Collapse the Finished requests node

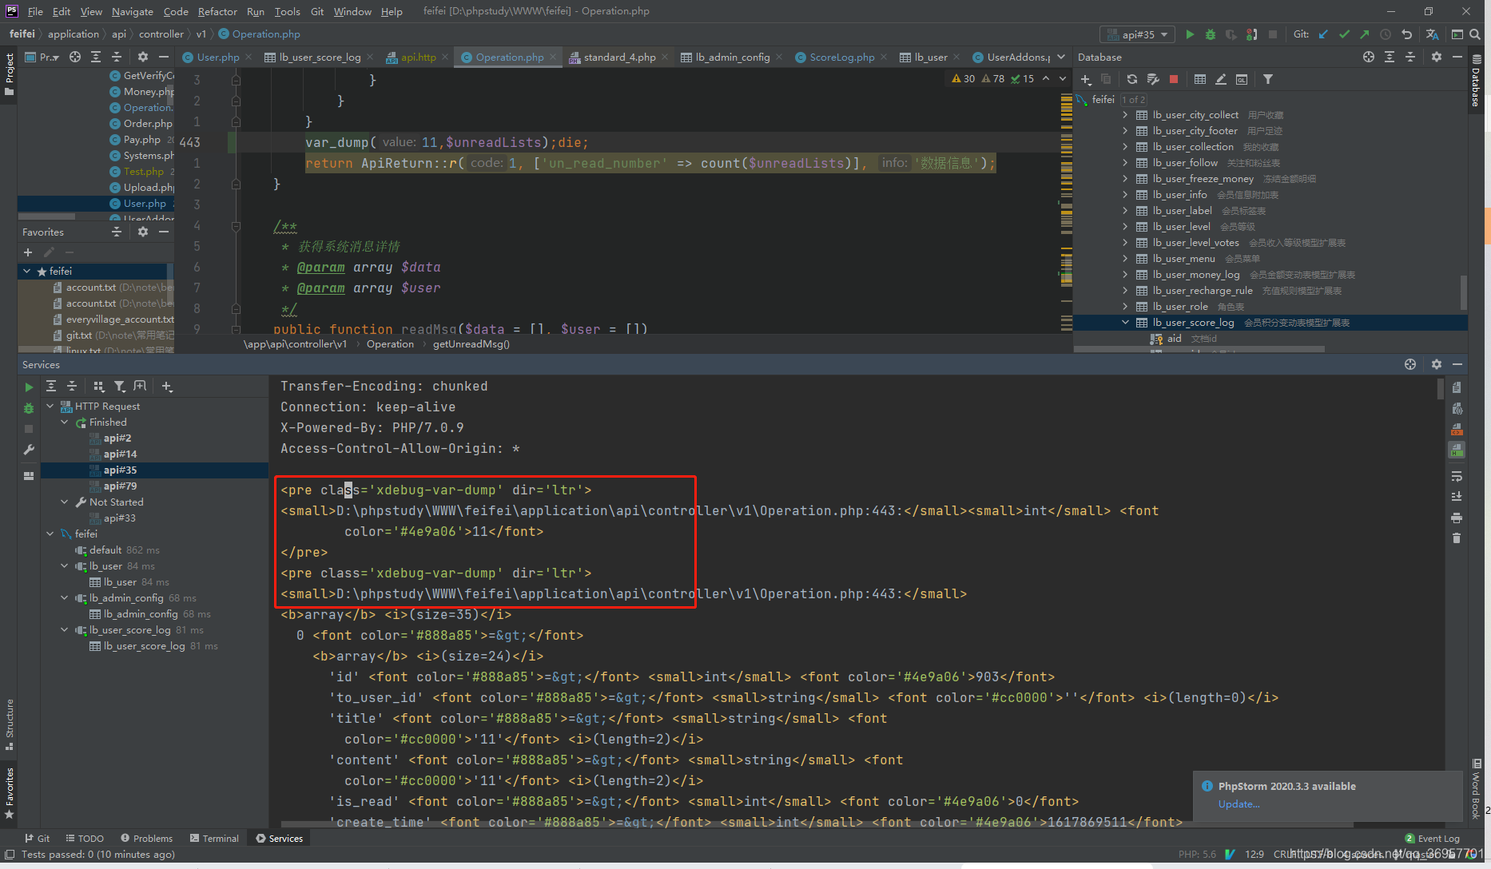pyautogui.click(x=65, y=423)
